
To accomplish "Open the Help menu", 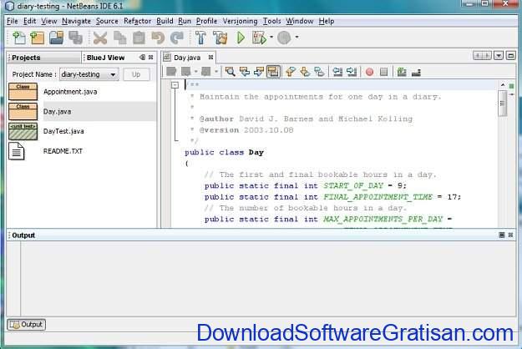I will [327, 21].
